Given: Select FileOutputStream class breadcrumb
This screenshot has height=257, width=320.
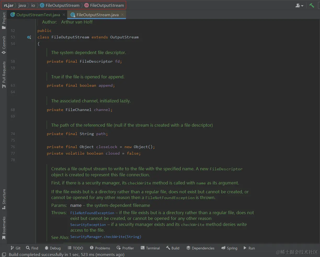Looking at the screenshot, I should [x=60, y=5].
